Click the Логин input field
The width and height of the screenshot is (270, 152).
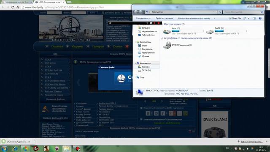tap(54, 13)
